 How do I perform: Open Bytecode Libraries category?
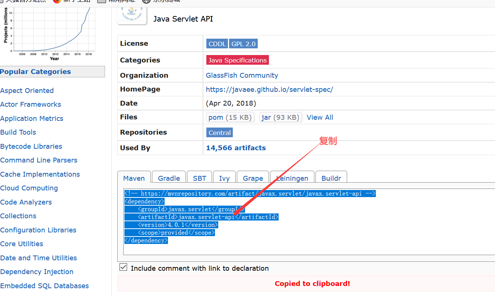point(31,147)
